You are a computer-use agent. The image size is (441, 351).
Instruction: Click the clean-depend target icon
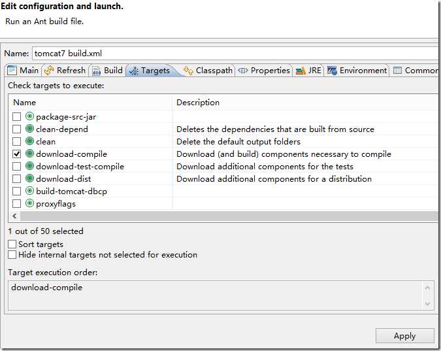29,128
